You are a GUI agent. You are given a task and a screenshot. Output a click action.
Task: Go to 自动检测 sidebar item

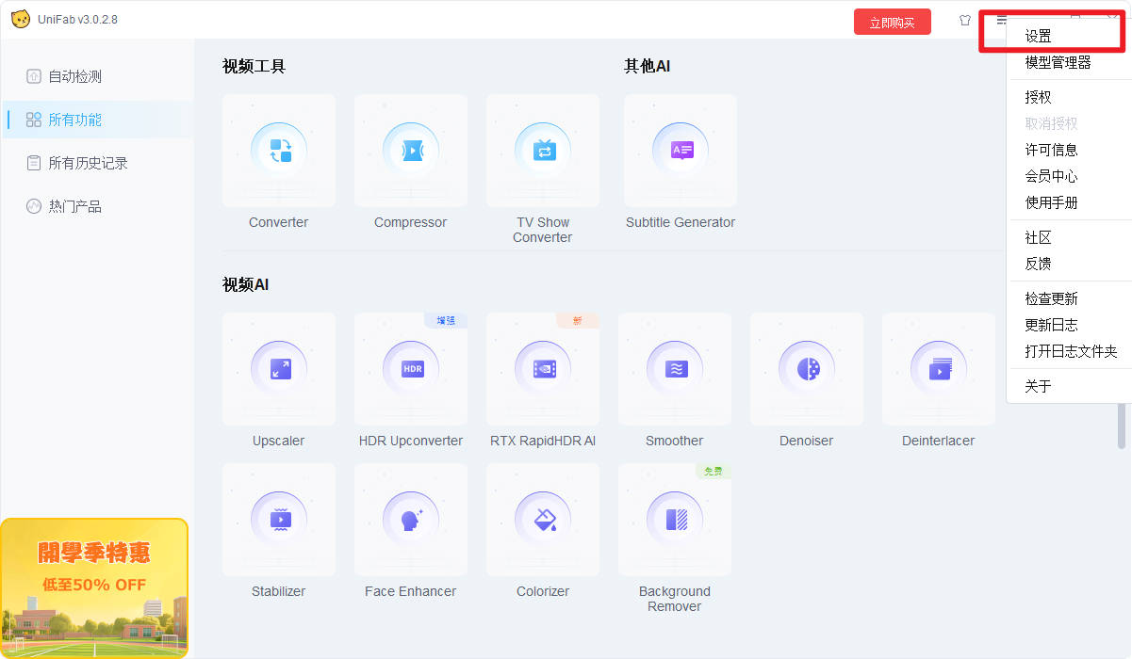point(74,76)
